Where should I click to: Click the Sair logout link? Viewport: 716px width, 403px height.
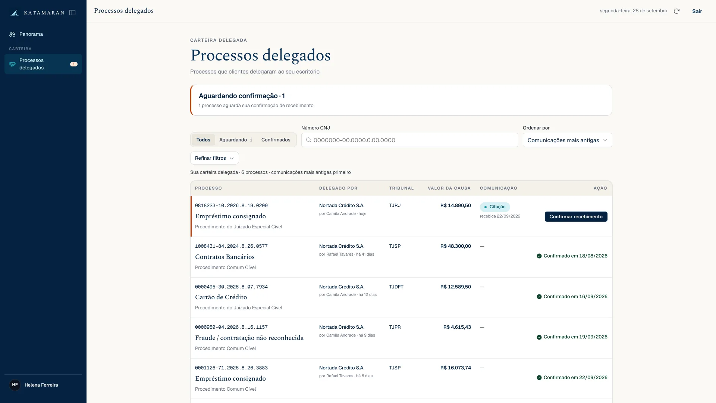click(697, 11)
